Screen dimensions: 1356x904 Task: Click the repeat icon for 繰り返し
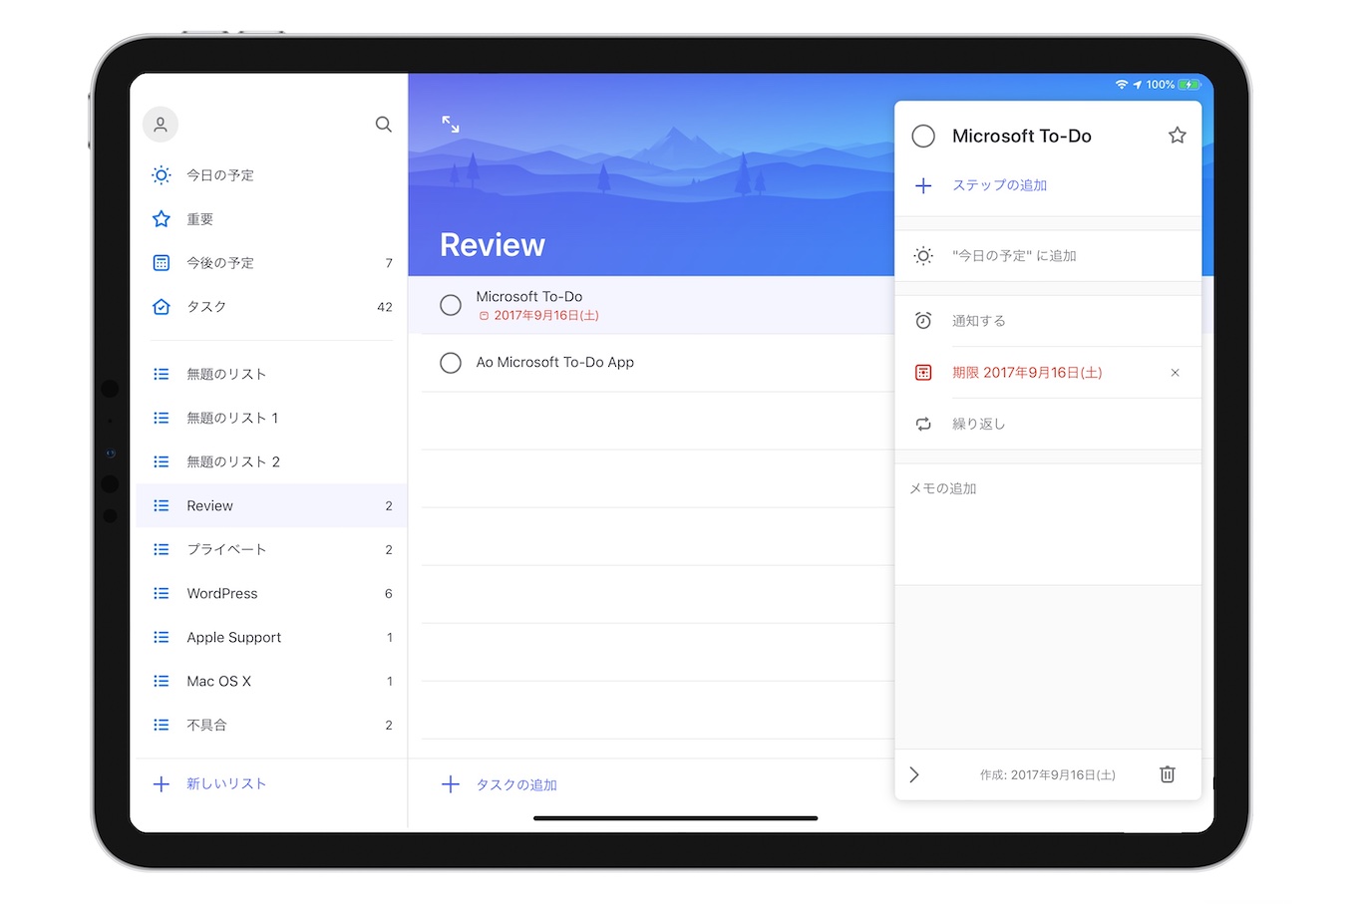[x=923, y=425]
